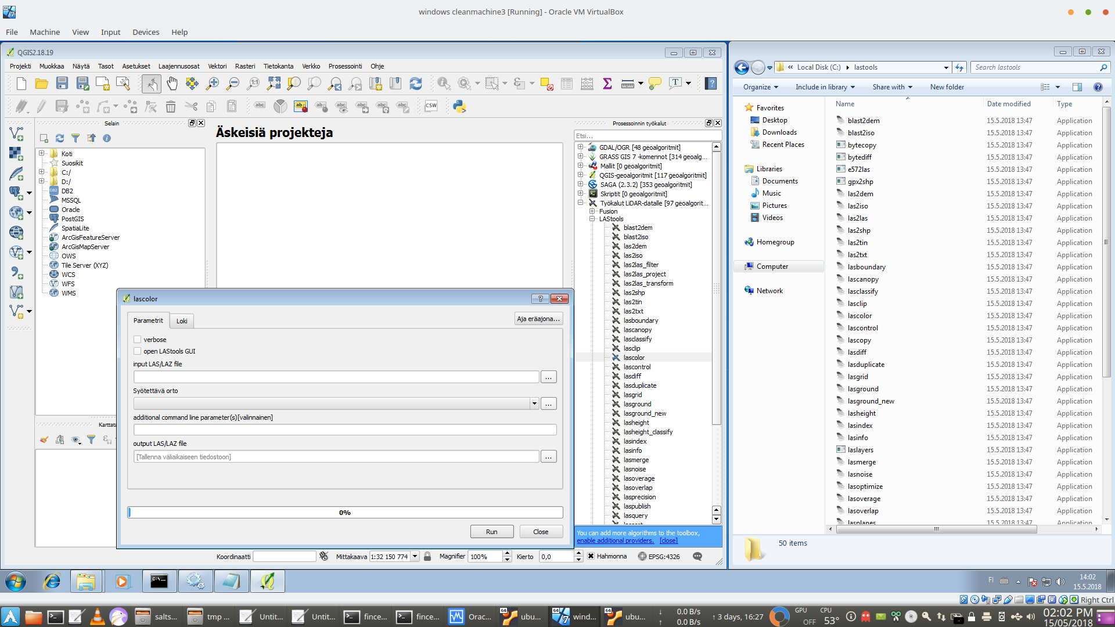Click the Zoom In magnifier tool
The height and width of the screenshot is (627, 1115).
pyautogui.click(x=213, y=84)
